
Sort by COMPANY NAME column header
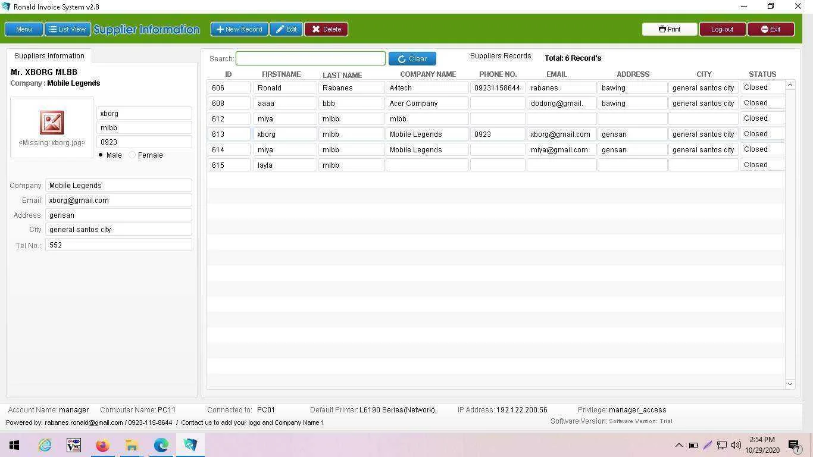428,74
